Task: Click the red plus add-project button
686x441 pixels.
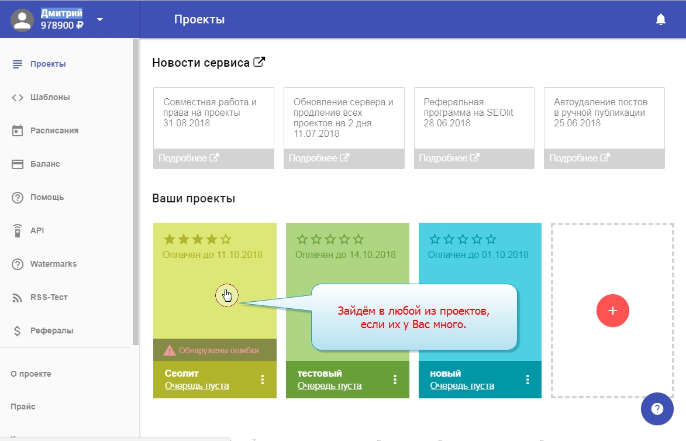Action: (x=612, y=311)
